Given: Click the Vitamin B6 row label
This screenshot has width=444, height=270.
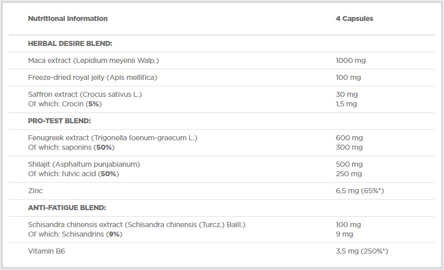Looking at the screenshot, I should coord(47,251).
